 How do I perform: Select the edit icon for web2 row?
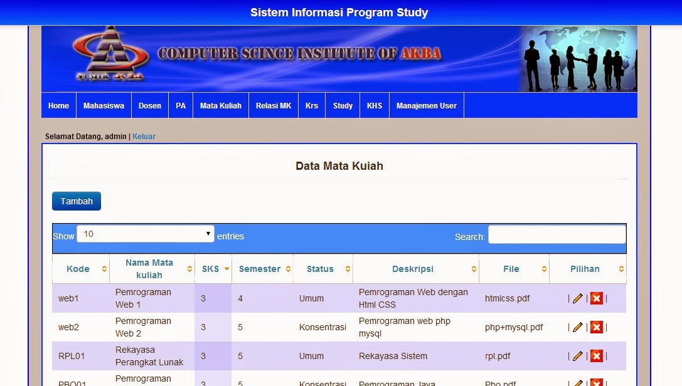click(x=577, y=326)
